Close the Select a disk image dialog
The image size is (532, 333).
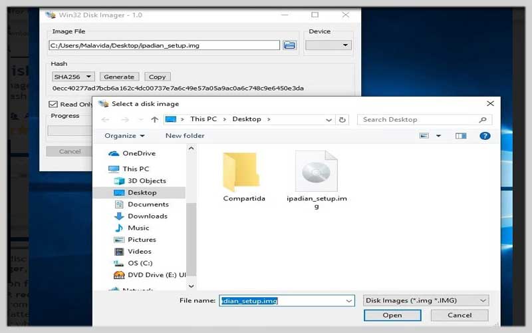(490, 104)
